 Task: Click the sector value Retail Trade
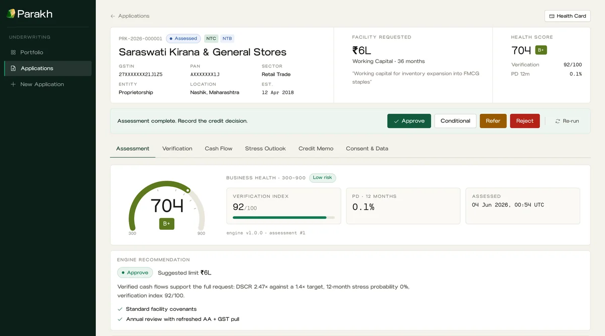point(276,75)
